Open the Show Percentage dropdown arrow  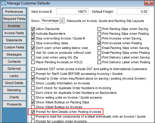coord(62,21)
